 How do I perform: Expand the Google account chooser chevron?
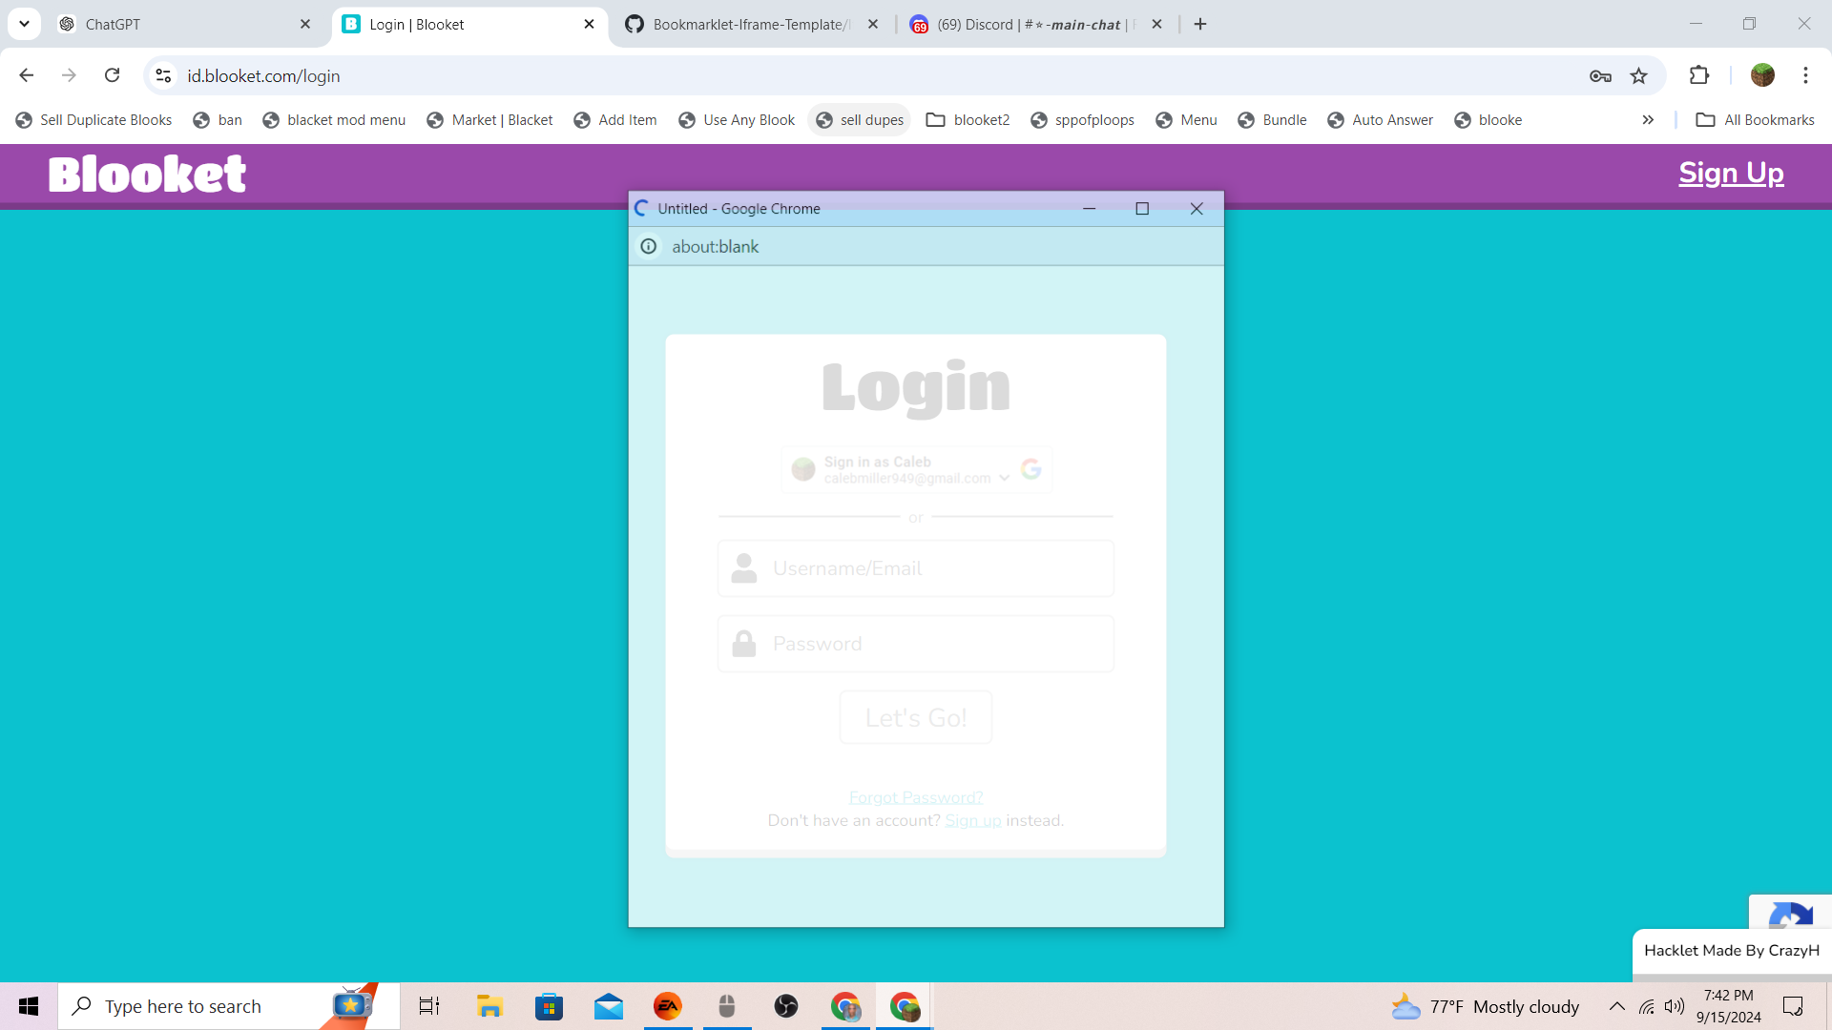(x=1004, y=478)
